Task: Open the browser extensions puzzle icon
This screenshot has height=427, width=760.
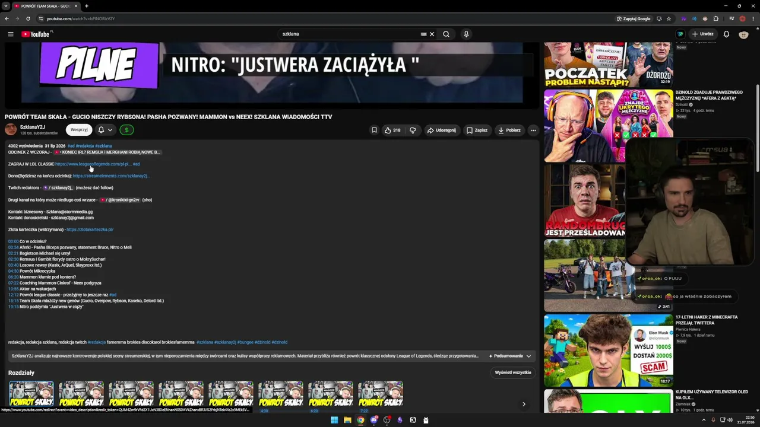Action: point(715,19)
